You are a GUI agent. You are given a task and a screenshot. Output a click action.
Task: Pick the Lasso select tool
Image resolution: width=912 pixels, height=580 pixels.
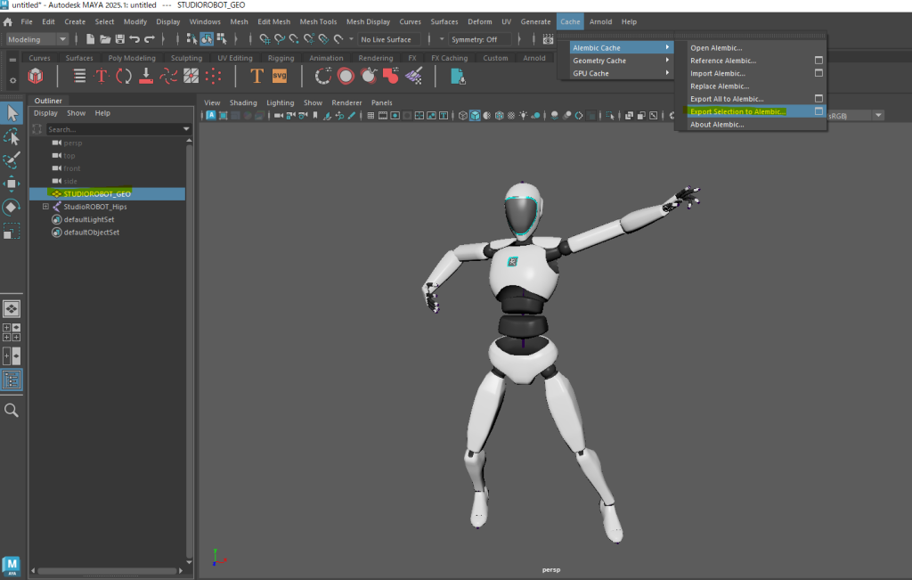12,136
